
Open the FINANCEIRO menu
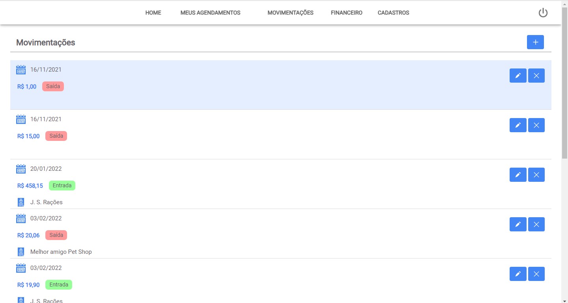pyautogui.click(x=346, y=13)
